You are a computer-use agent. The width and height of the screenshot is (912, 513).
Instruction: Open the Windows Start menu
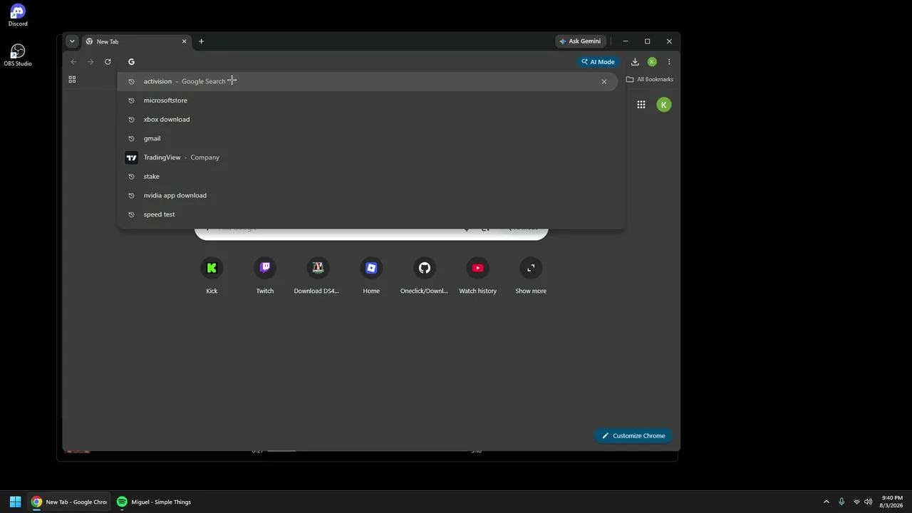pyautogui.click(x=15, y=502)
